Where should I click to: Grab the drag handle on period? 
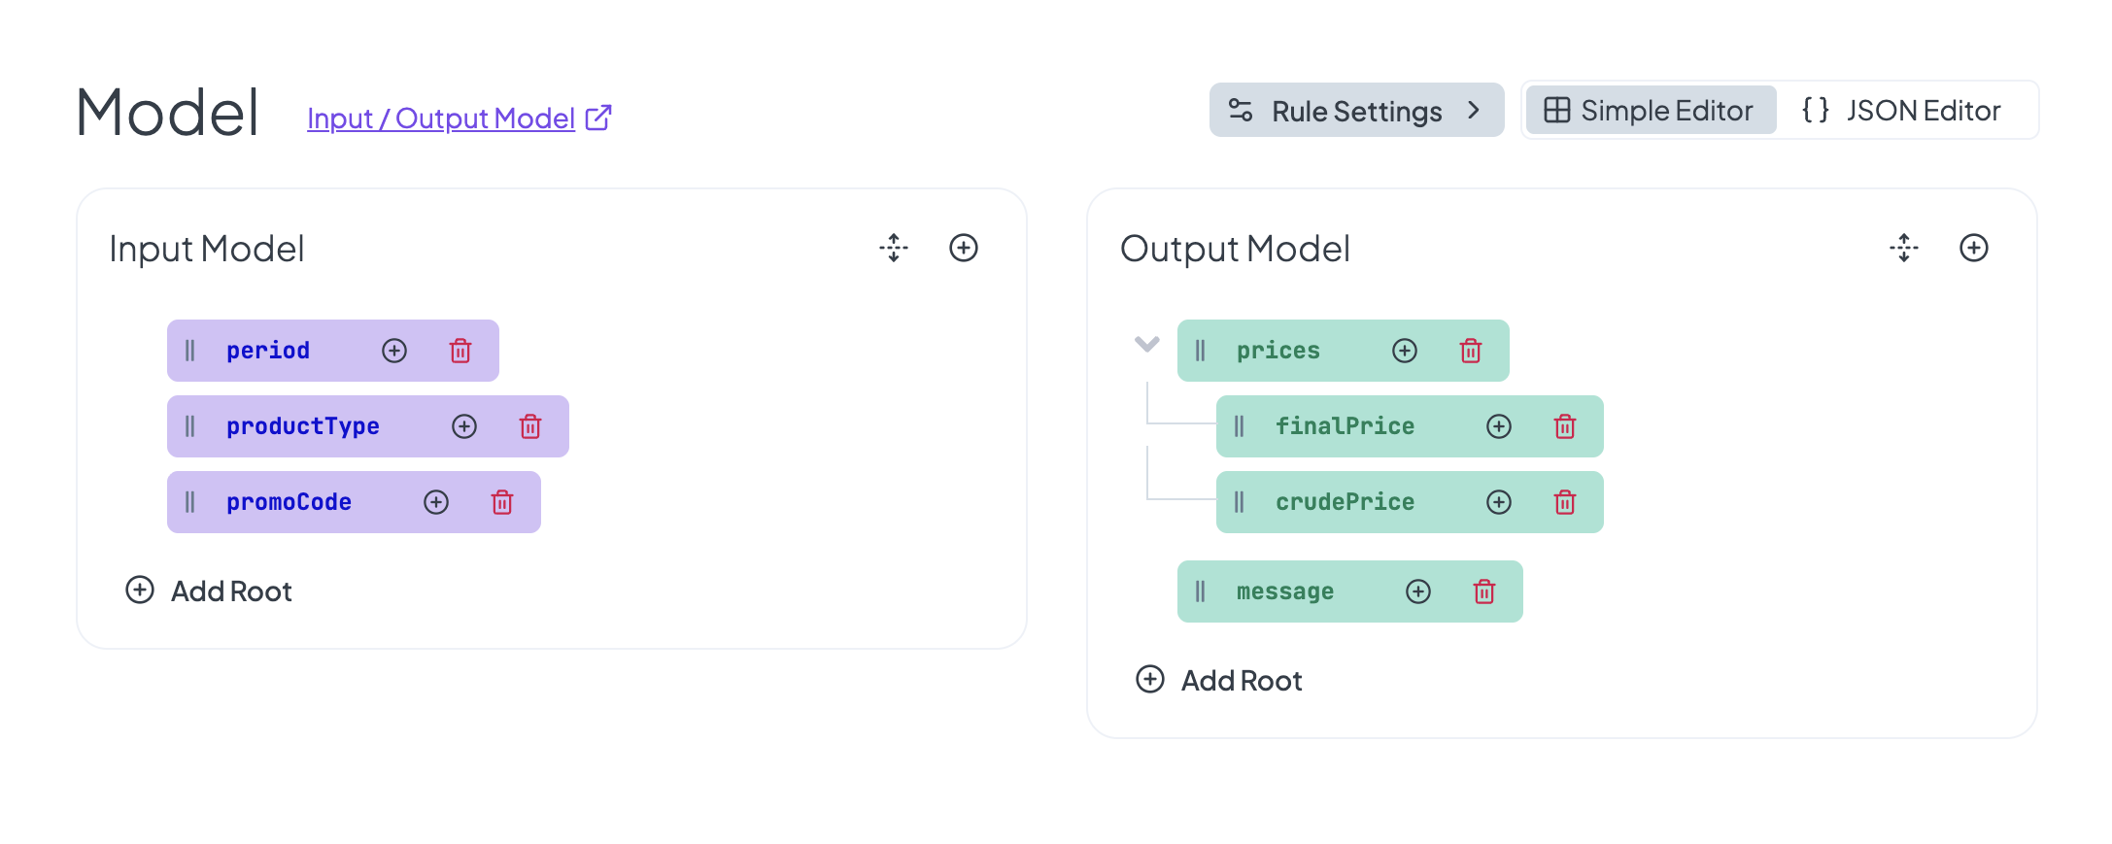pyautogui.click(x=190, y=351)
